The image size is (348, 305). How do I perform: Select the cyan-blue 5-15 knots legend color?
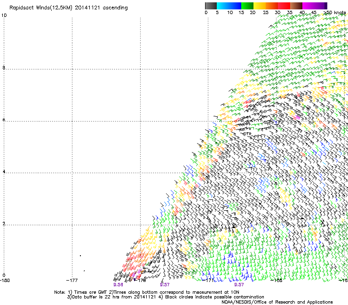tap(229, 6)
